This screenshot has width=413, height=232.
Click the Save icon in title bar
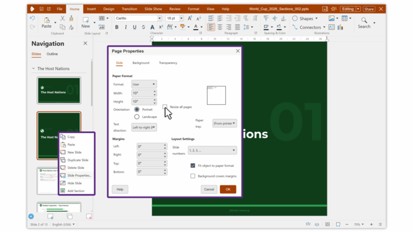point(41,9)
